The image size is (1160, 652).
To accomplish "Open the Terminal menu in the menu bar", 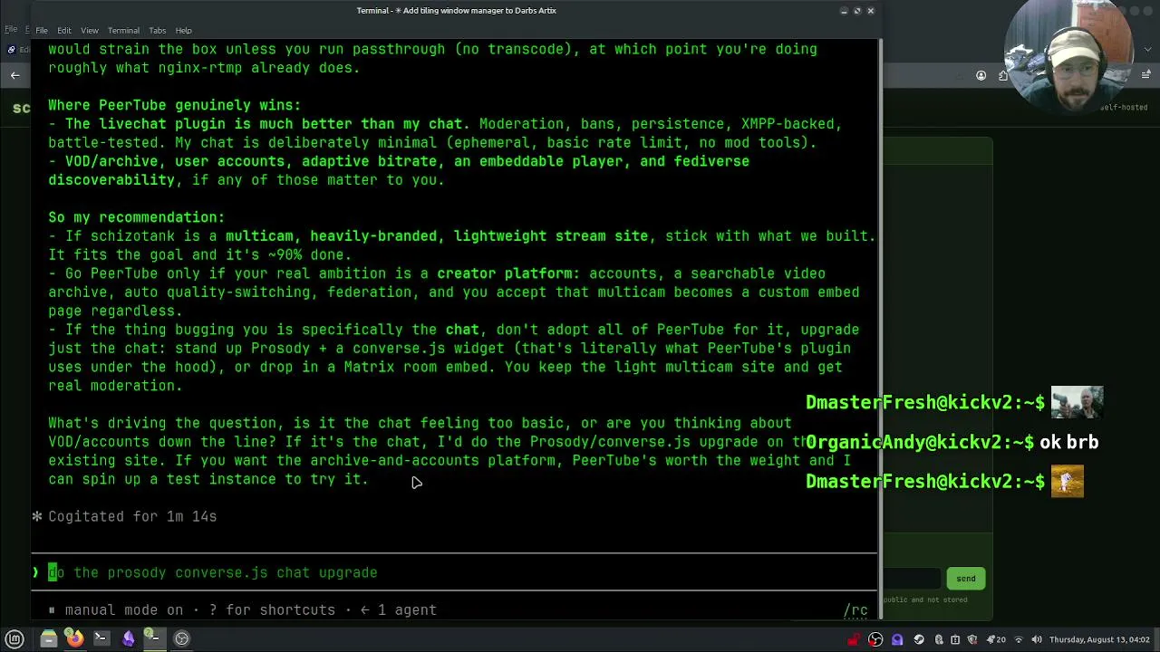I will point(123,30).
